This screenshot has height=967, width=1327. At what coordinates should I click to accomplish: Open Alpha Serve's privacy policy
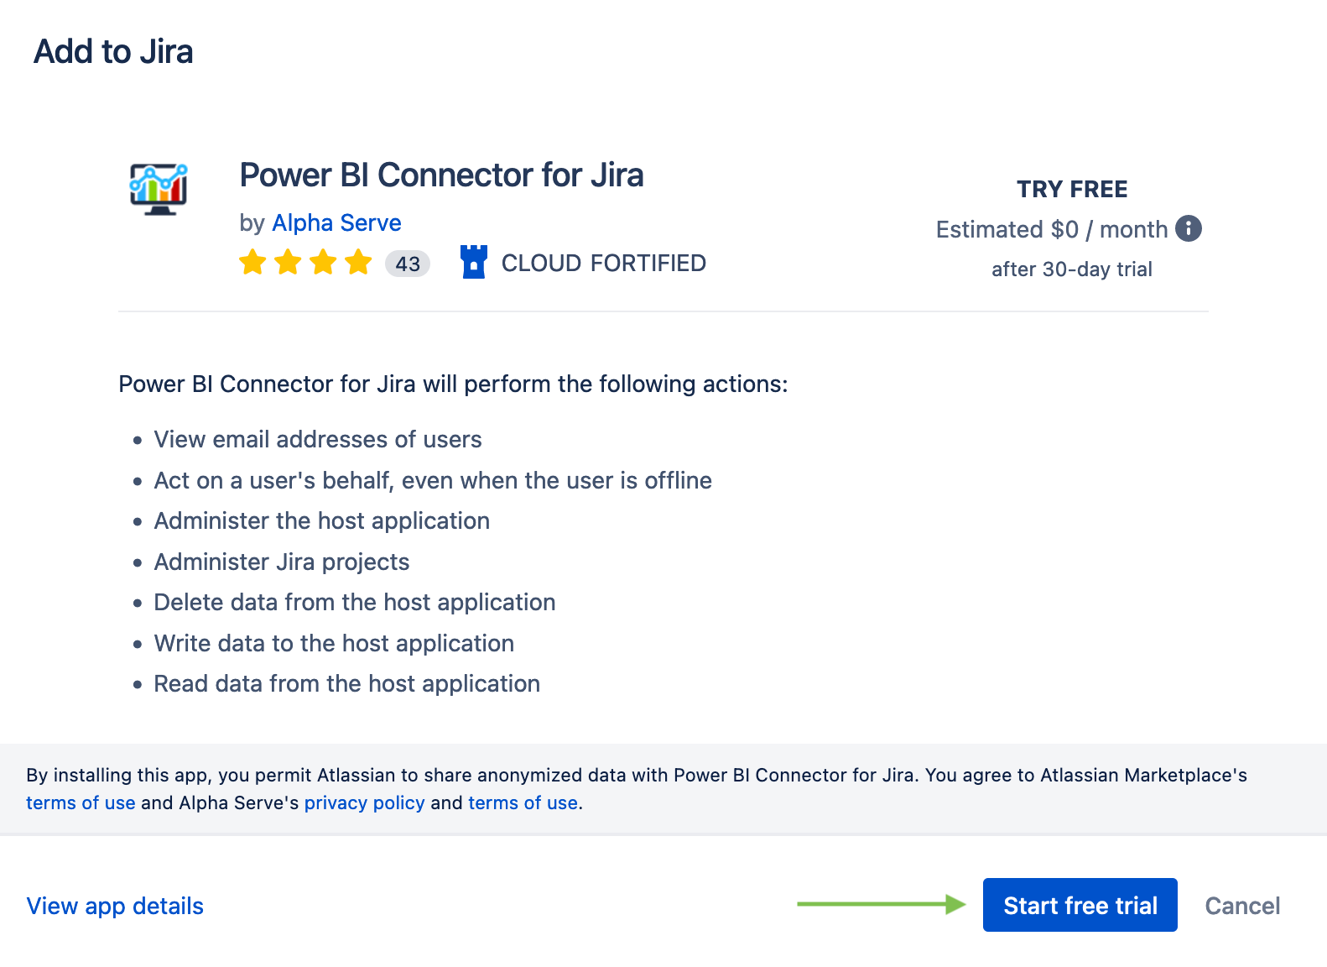(x=364, y=802)
